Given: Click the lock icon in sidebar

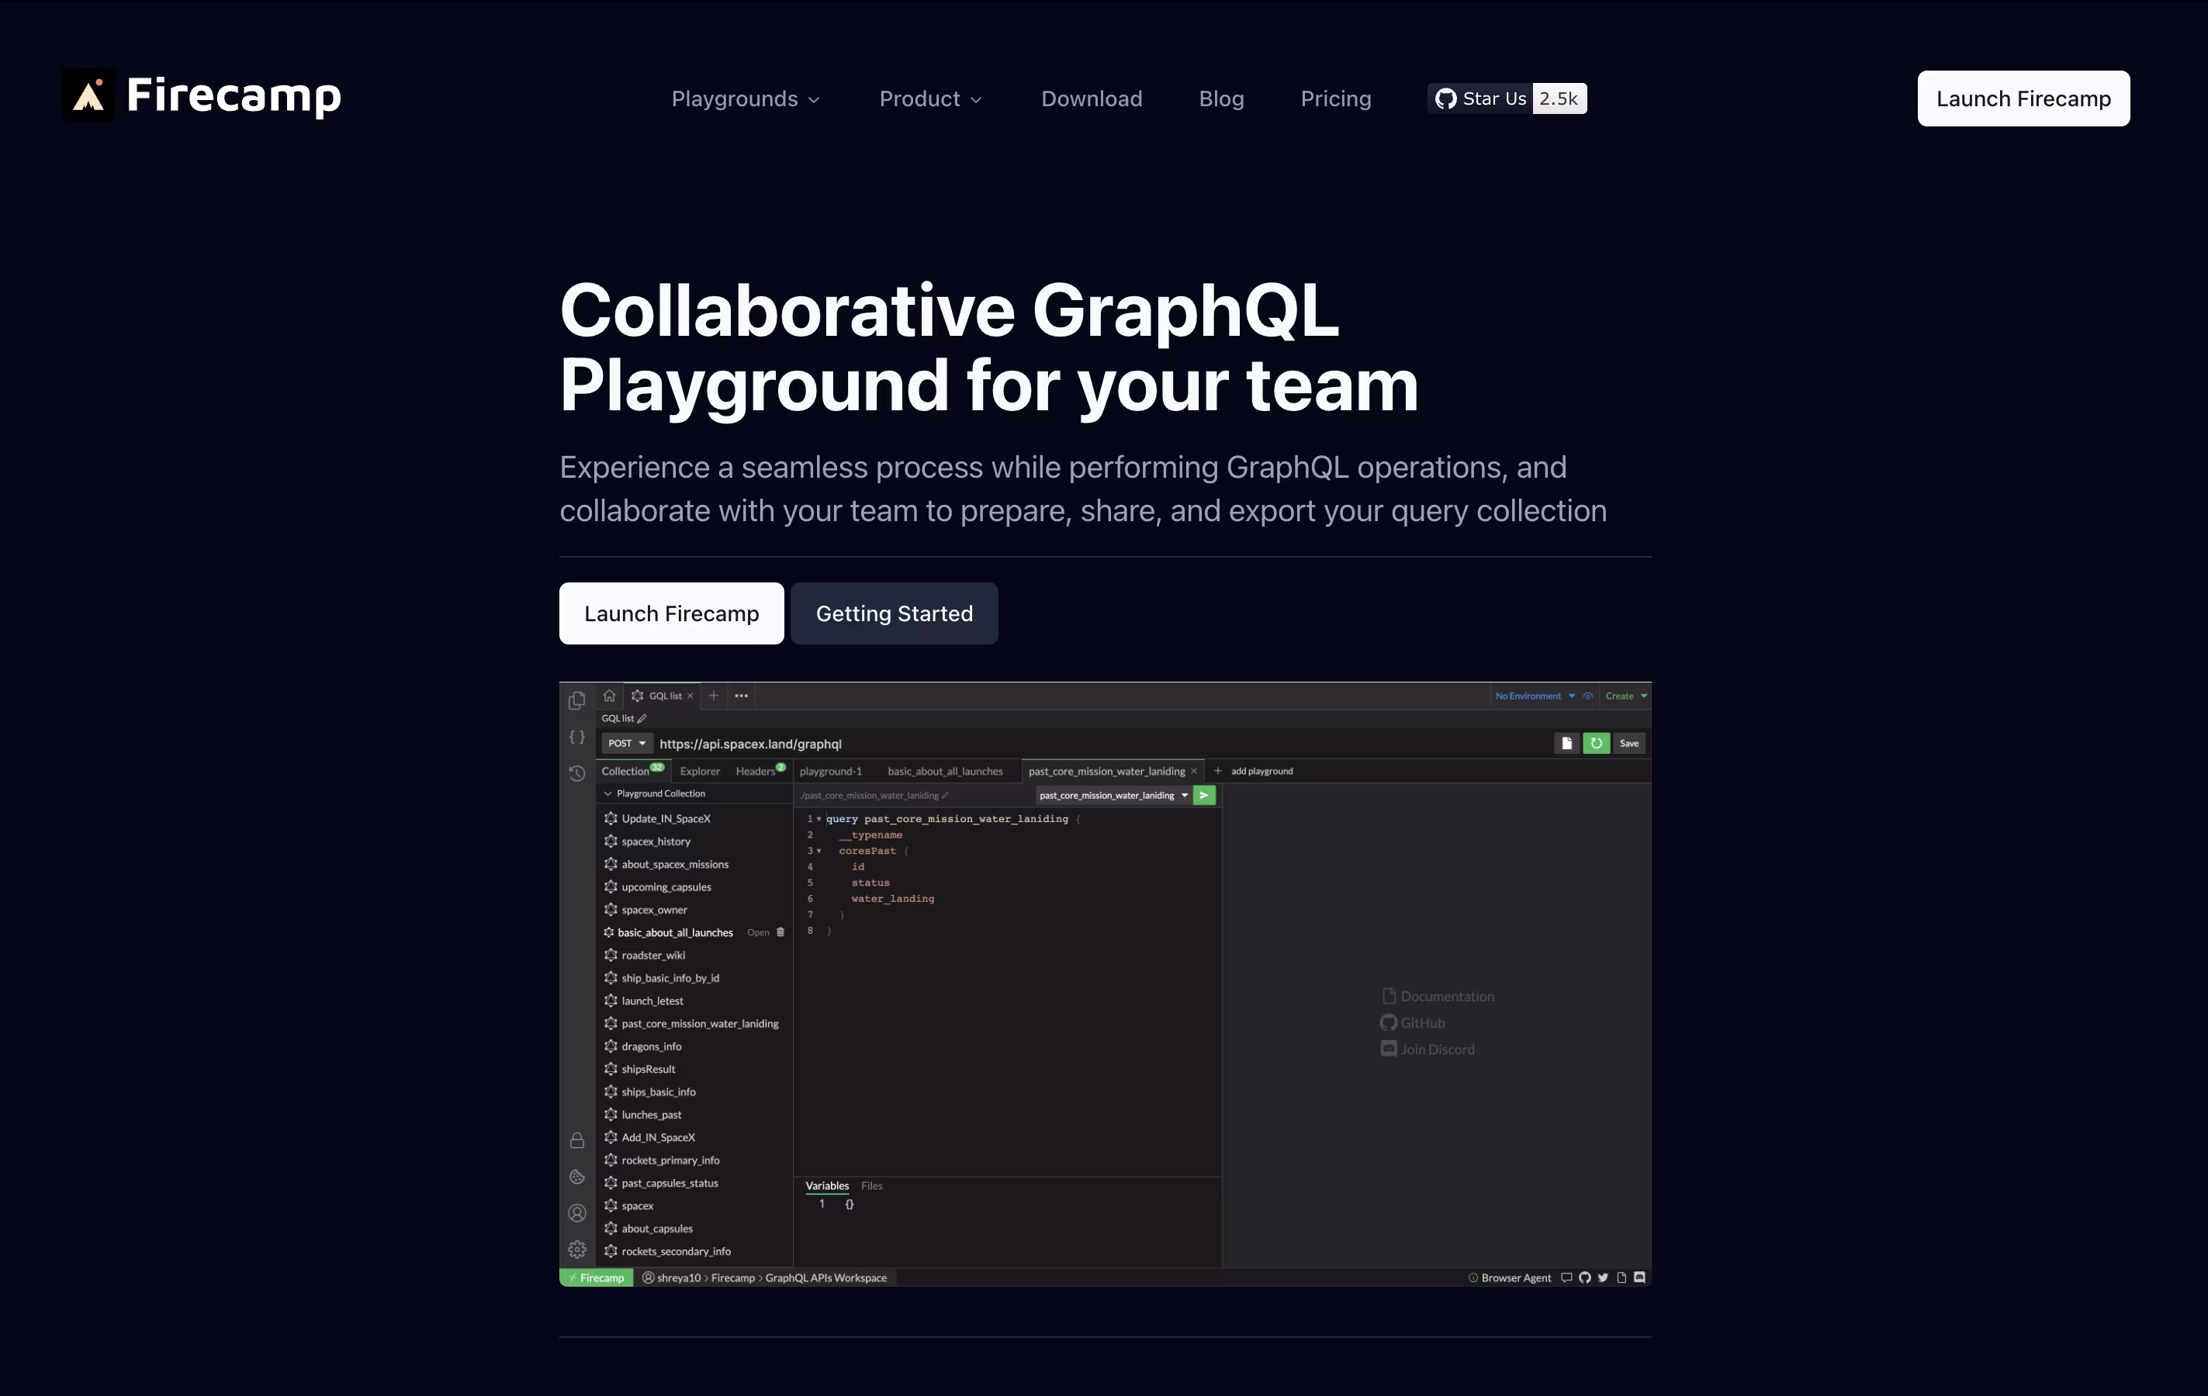Looking at the screenshot, I should (x=576, y=1140).
